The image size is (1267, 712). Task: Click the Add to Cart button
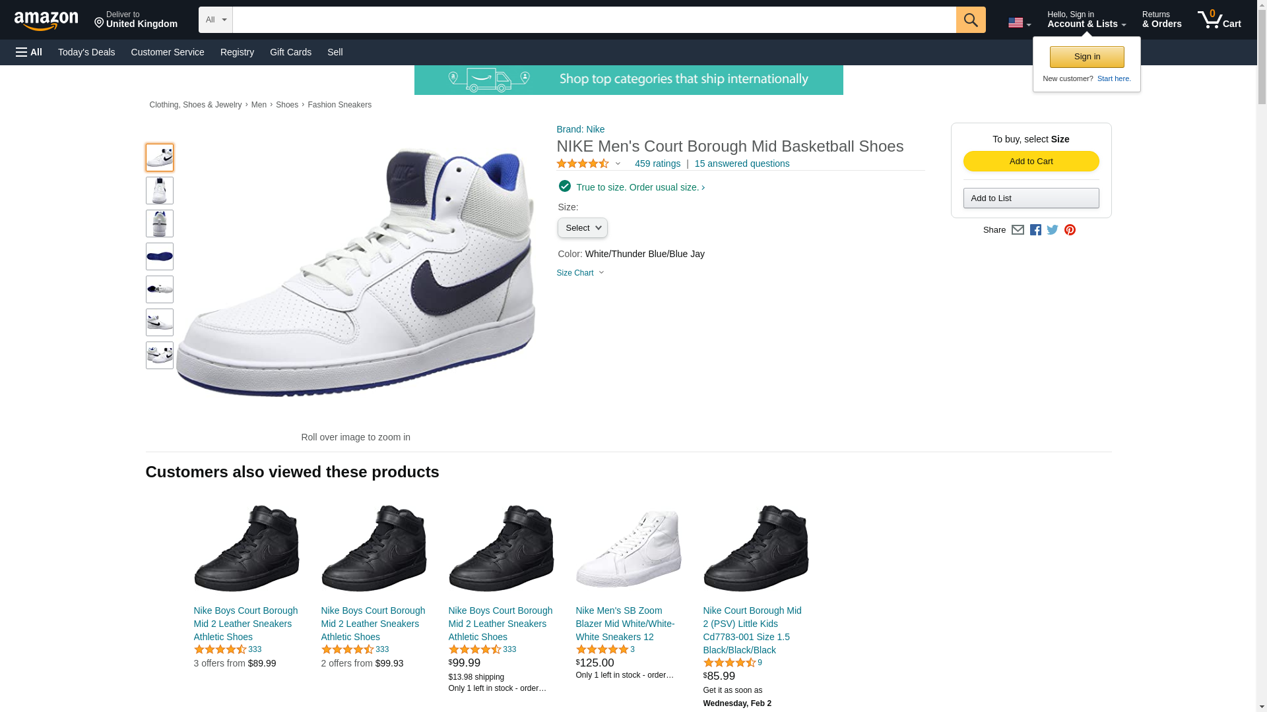tap(1031, 162)
